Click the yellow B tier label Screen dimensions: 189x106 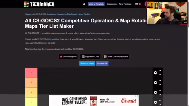pos(31,92)
